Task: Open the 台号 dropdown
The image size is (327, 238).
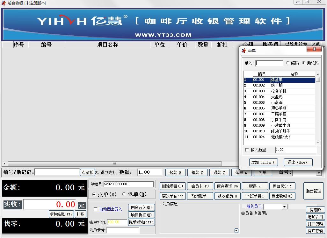Action: (318, 173)
